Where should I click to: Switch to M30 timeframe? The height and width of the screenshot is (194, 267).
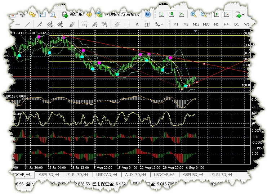tap(206, 24)
